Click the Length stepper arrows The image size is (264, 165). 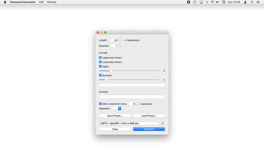[120, 40]
